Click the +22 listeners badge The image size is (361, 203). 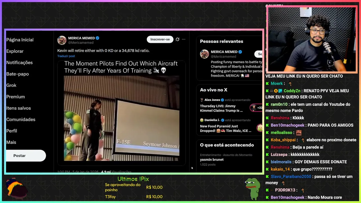tap(256, 108)
